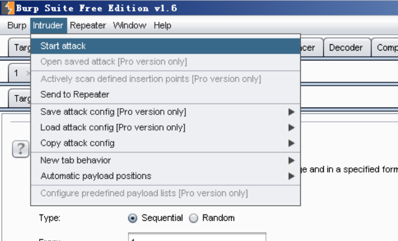Expand Save attack config submenu arrow
Image resolution: width=398 pixels, height=241 pixels.
[x=292, y=112]
